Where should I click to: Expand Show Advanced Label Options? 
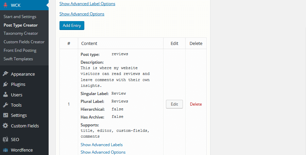pyautogui.click(x=87, y=4)
